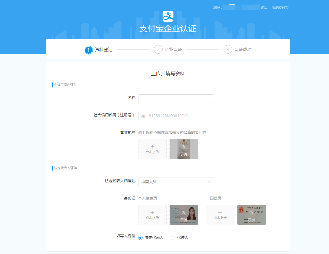The height and width of the screenshot is (254, 329).
Task: Click the 支付宝企业认证 page title
Action: pyautogui.click(x=168, y=29)
